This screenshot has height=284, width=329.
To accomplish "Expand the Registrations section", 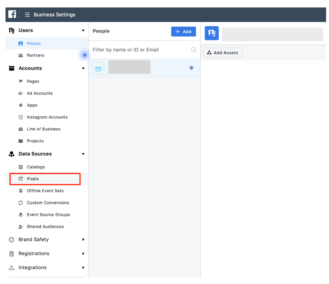I will 83,254.
